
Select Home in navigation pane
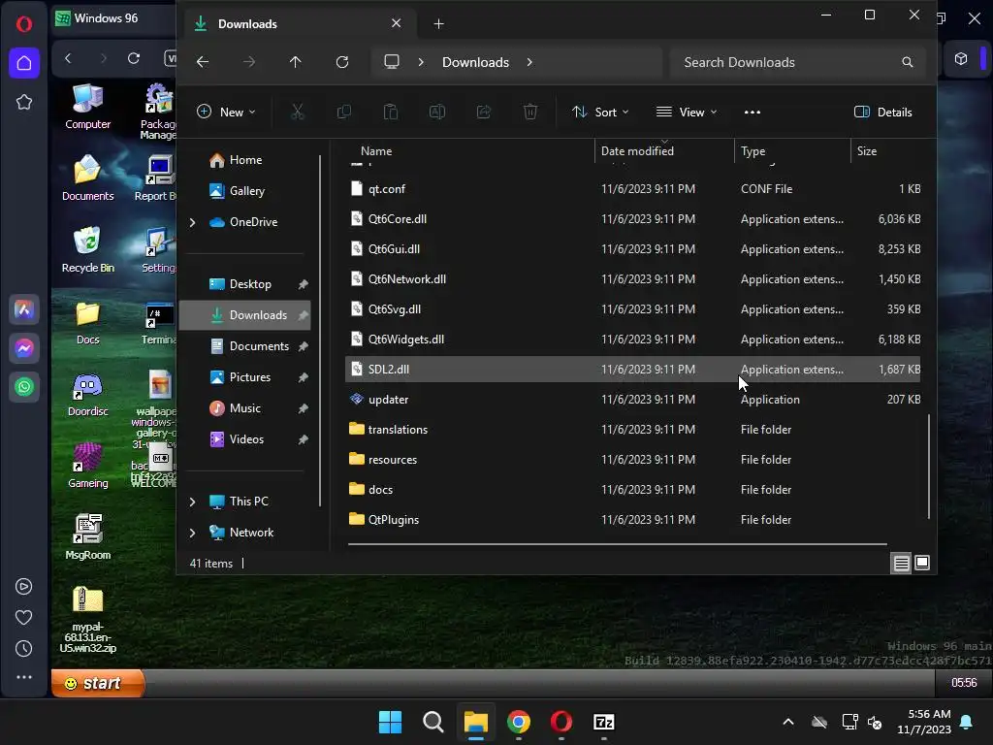coord(245,160)
